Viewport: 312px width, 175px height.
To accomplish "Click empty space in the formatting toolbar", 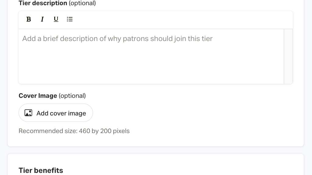I will coord(183,19).
